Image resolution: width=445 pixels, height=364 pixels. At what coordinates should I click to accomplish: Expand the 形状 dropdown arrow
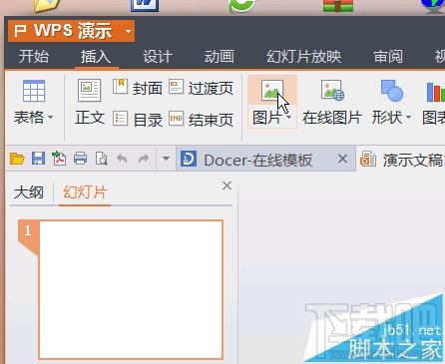pyautogui.click(x=408, y=118)
